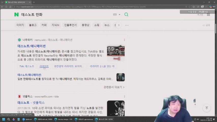
Task: Click the 나무위키 result thumbnail image
Action: pyautogui.click(x=116, y=53)
